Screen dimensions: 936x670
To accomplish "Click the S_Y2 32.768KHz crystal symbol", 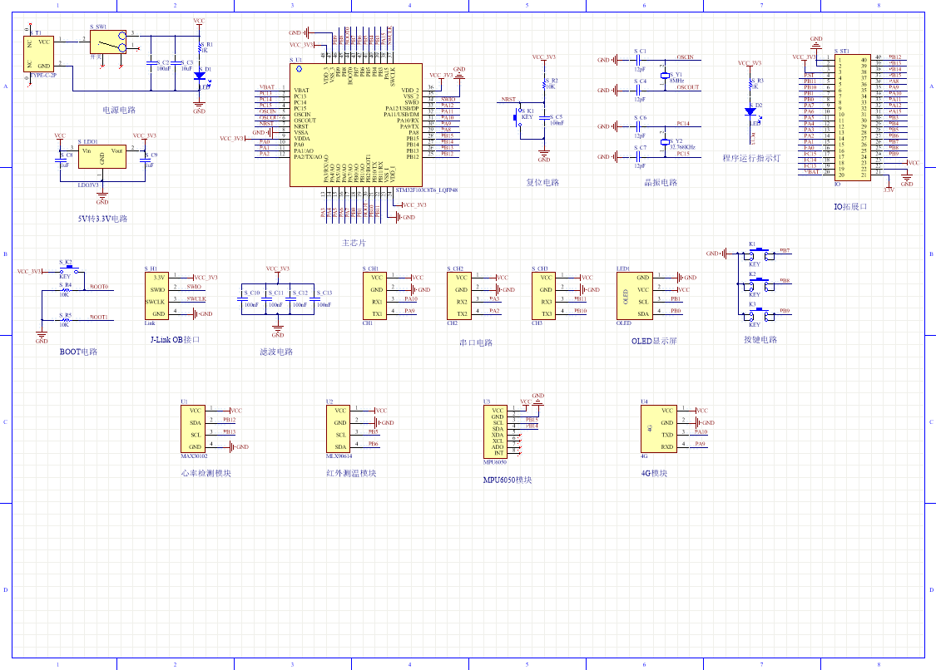I will tap(665, 142).
